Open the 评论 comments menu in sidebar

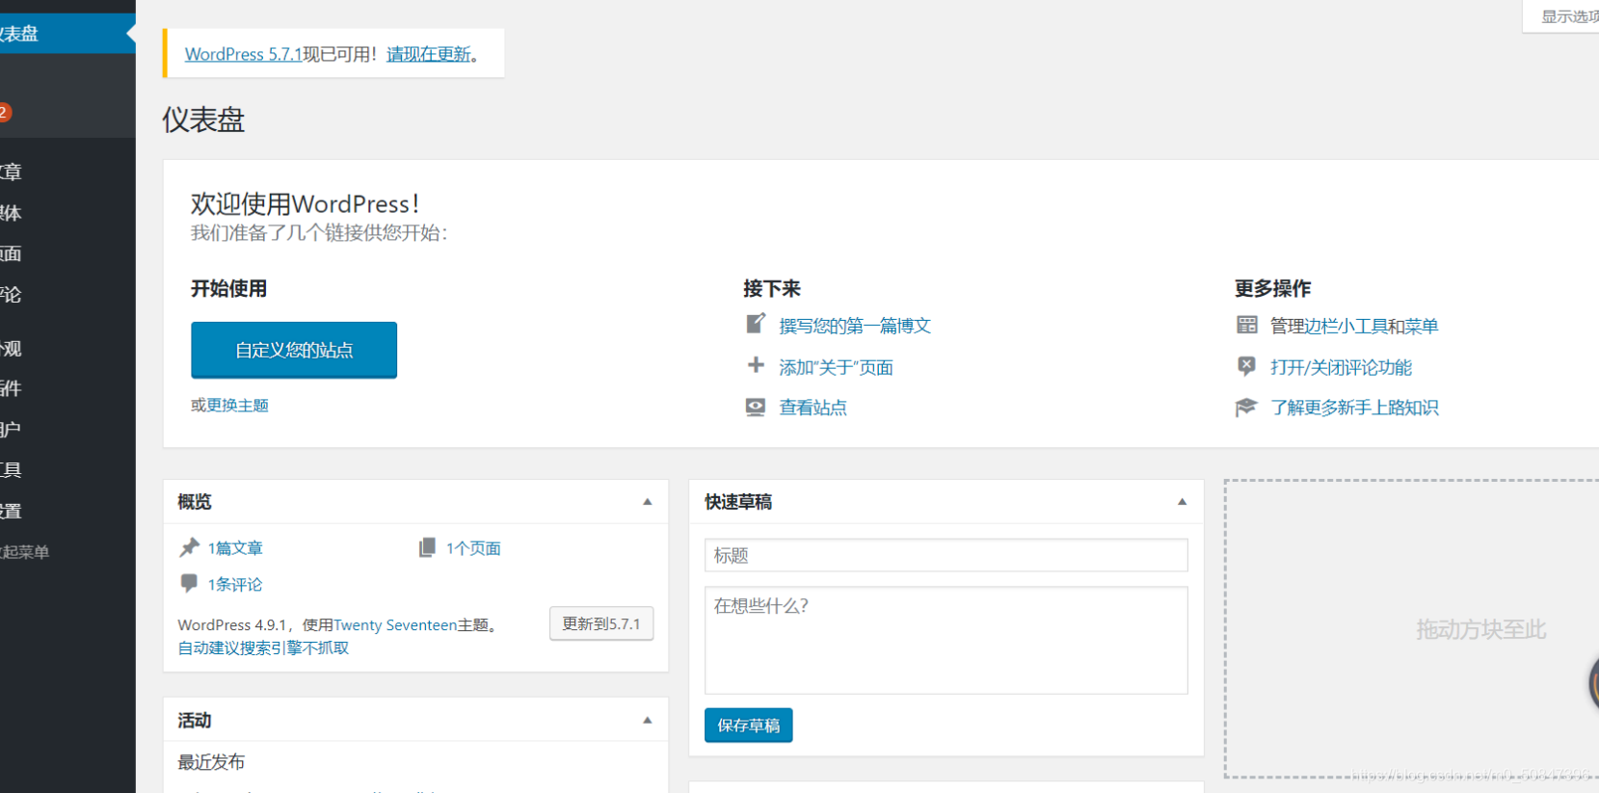click(x=67, y=295)
